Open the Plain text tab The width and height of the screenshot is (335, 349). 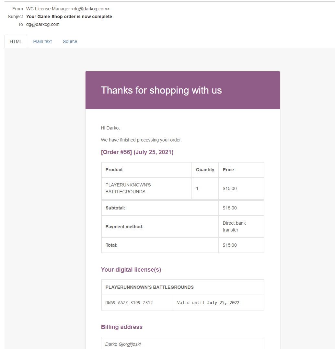pos(42,41)
